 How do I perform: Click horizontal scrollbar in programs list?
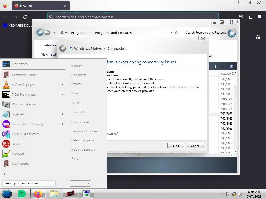pos(148,155)
